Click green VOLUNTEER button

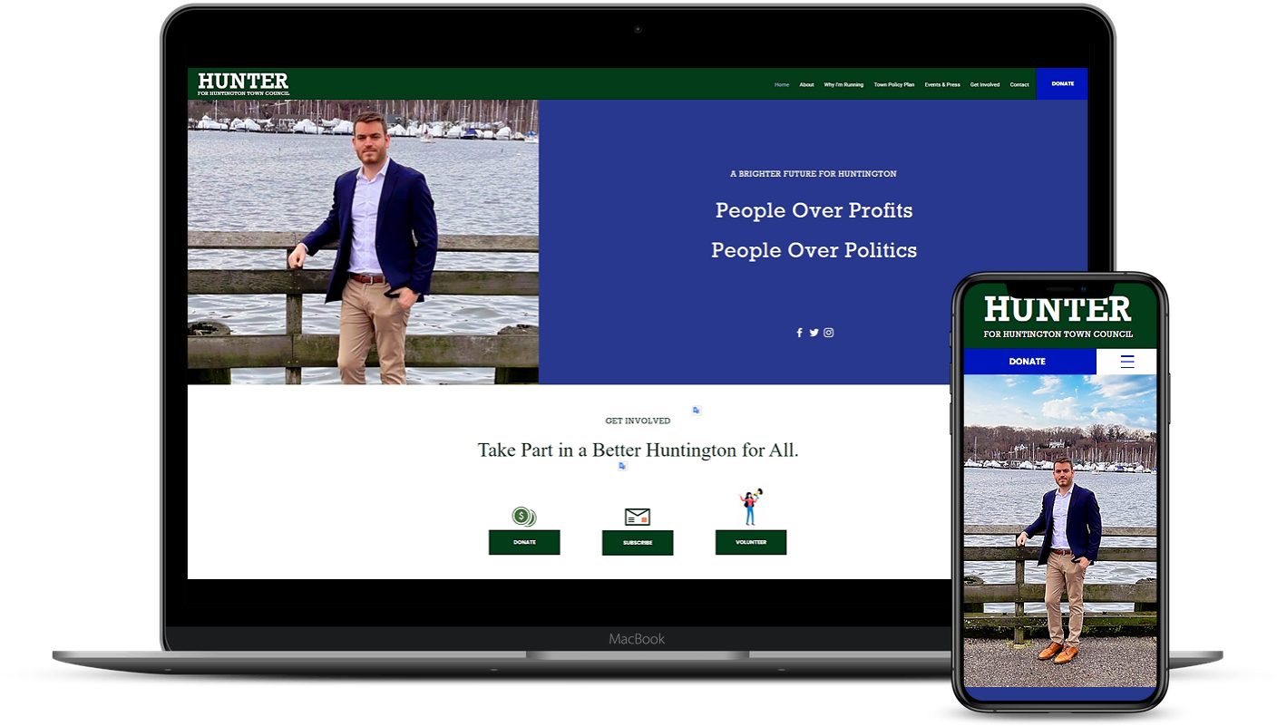tap(751, 542)
